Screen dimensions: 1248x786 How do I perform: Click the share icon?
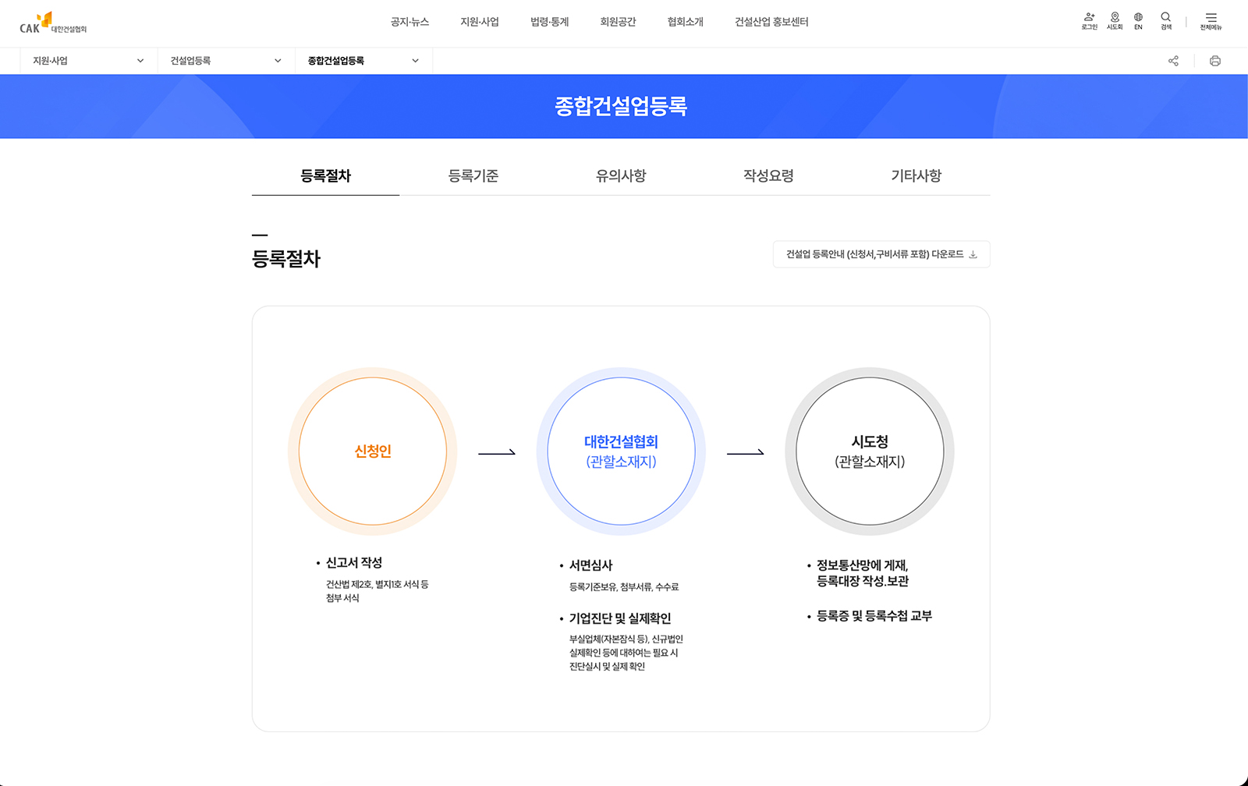(x=1173, y=61)
